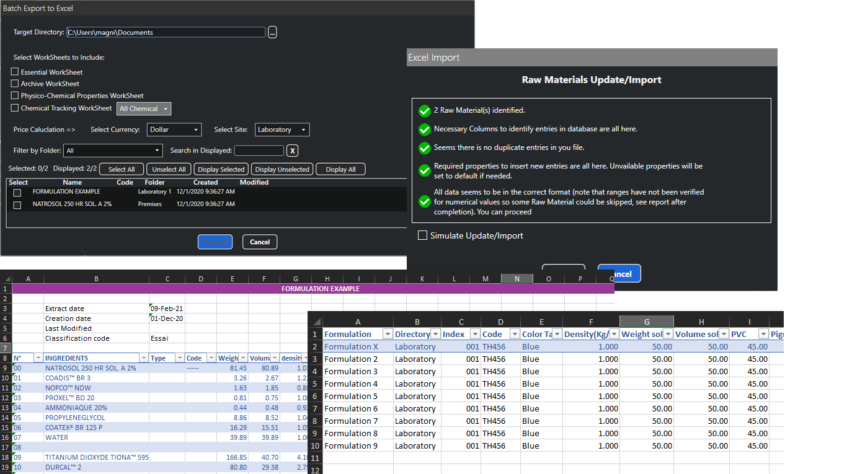847x474 pixels.
Task: Open the Type column filter arrow
Action: (180, 358)
